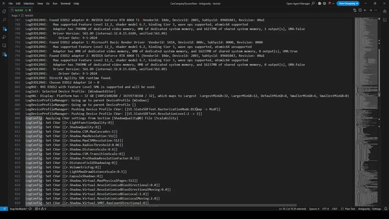Open the Go menu

tap(48, 3)
